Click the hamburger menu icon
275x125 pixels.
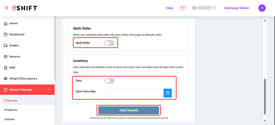(6, 8)
